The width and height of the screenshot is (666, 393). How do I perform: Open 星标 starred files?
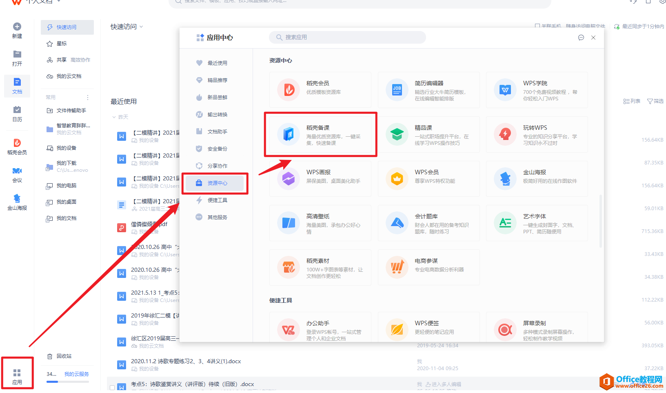tap(67, 44)
